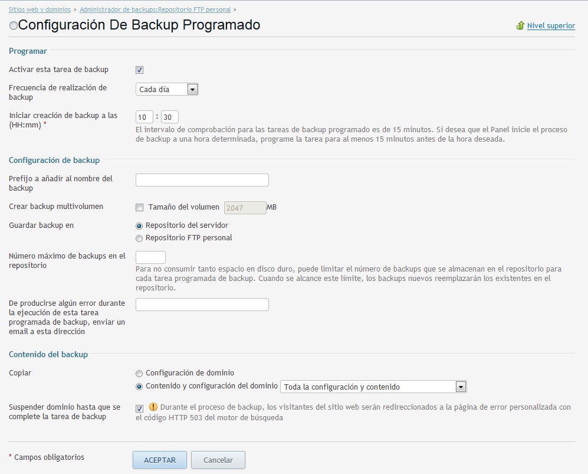This screenshot has height=474, width=588.
Task: Open Administrador de backups breadcrumb link
Action: tap(155, 10)
